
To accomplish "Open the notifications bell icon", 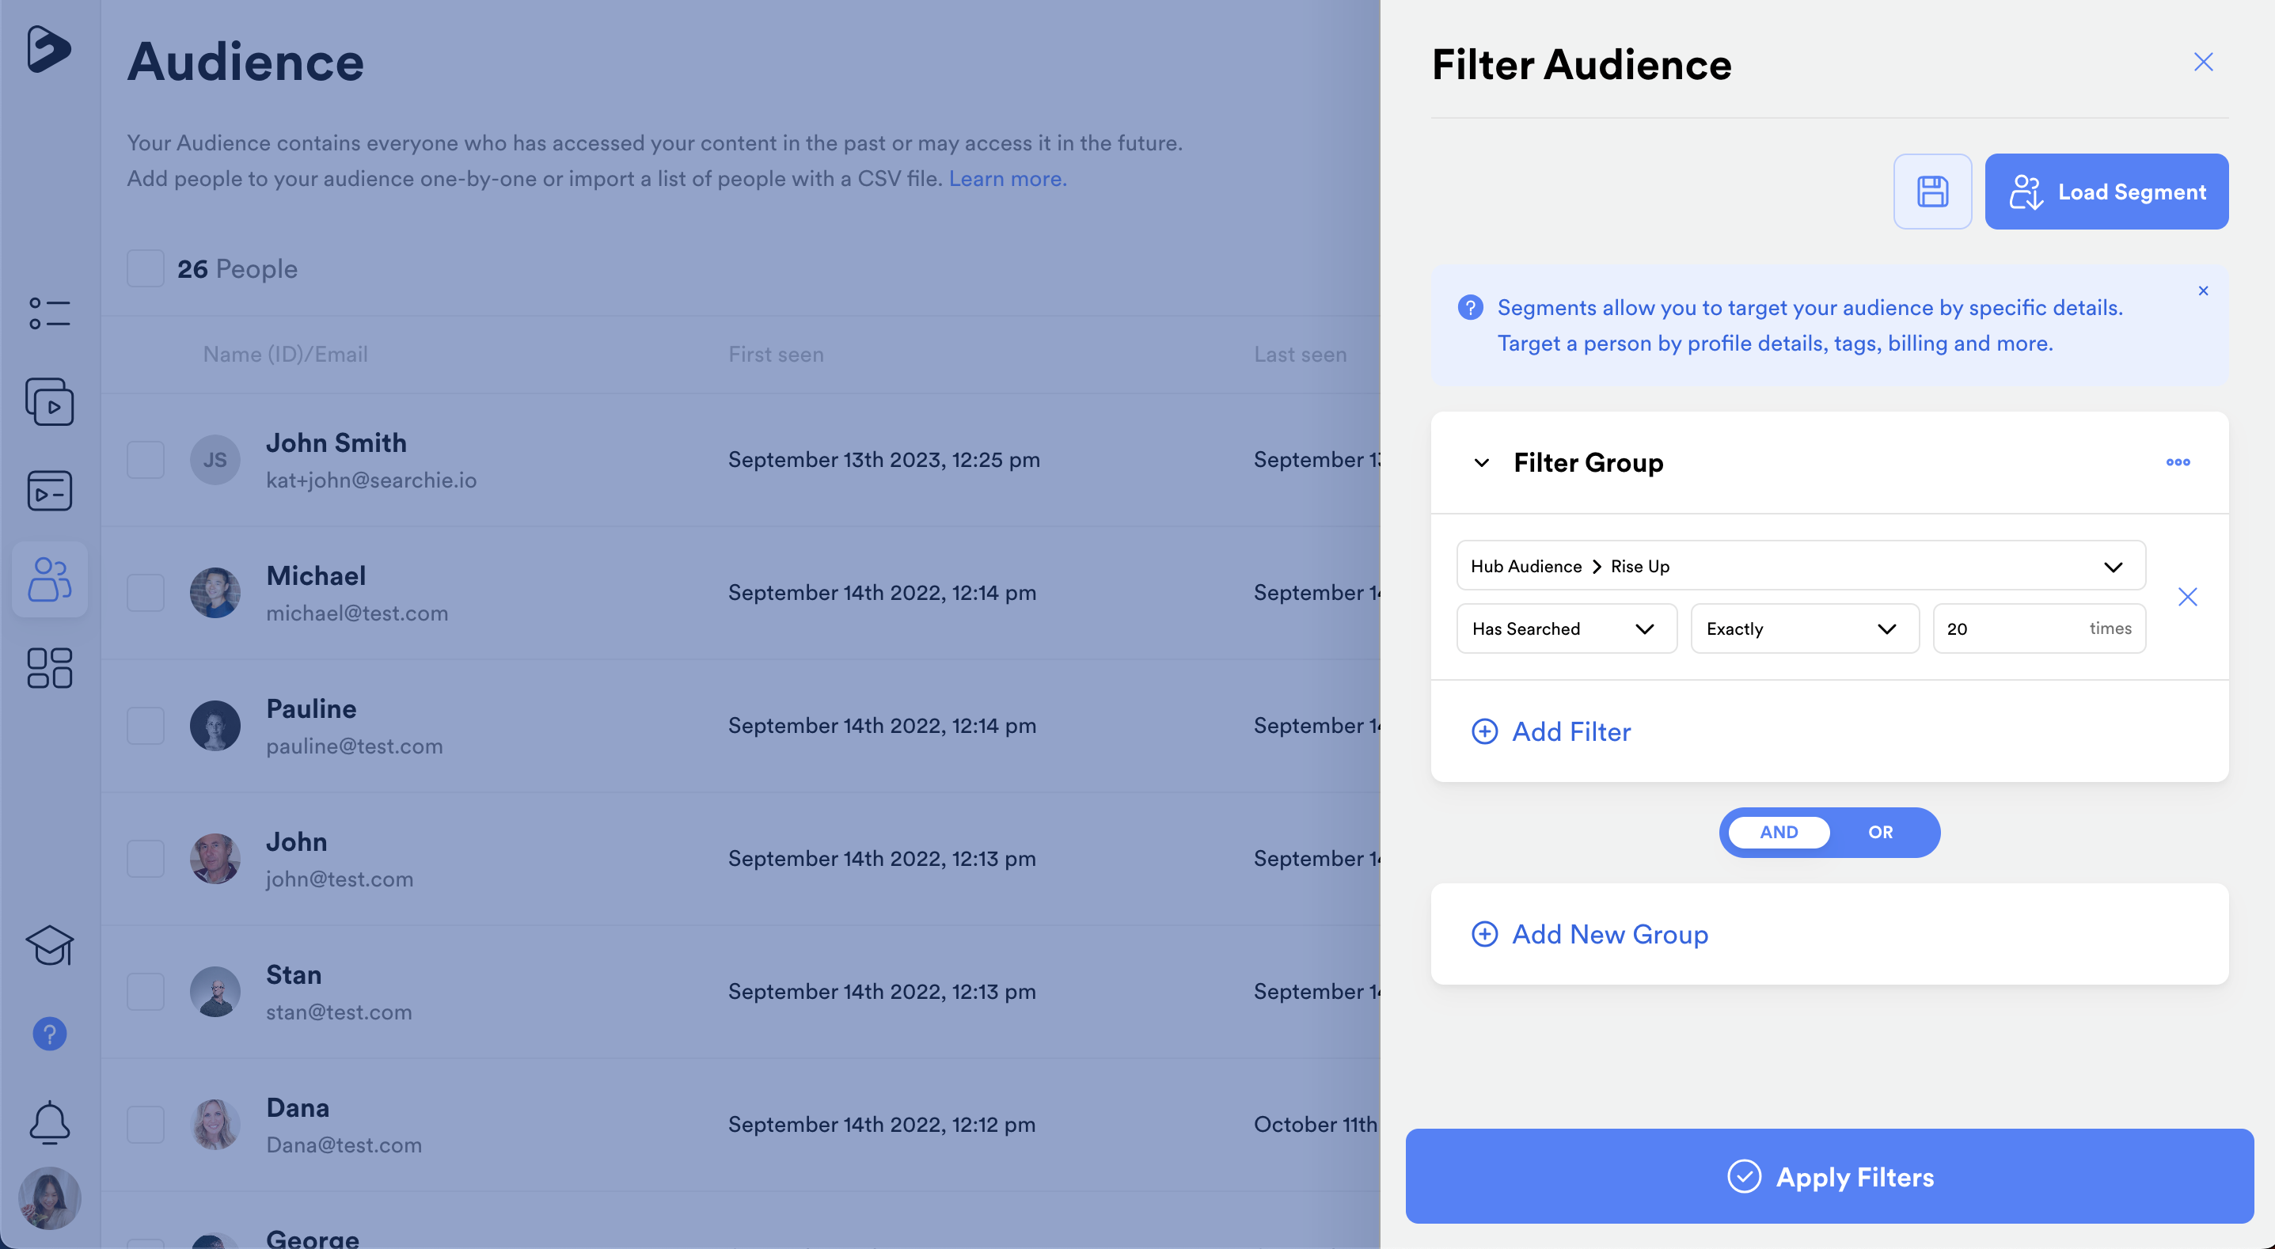I will tap(49, 1122).
